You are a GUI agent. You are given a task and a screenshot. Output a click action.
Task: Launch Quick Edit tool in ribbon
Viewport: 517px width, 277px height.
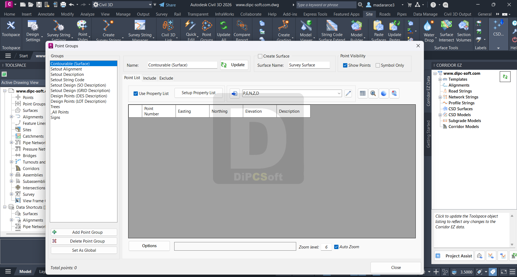191,30
